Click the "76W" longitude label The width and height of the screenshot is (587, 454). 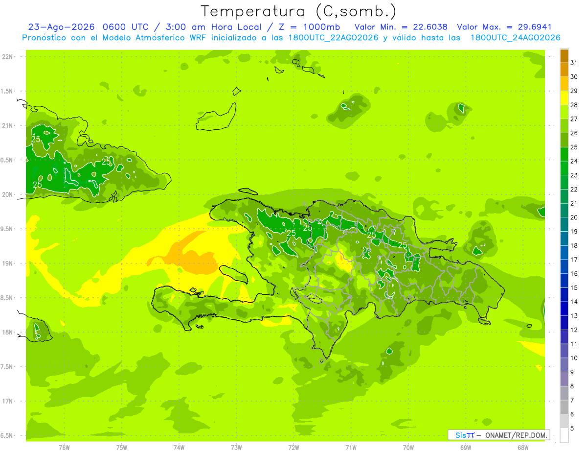click(x=64, y=447)
